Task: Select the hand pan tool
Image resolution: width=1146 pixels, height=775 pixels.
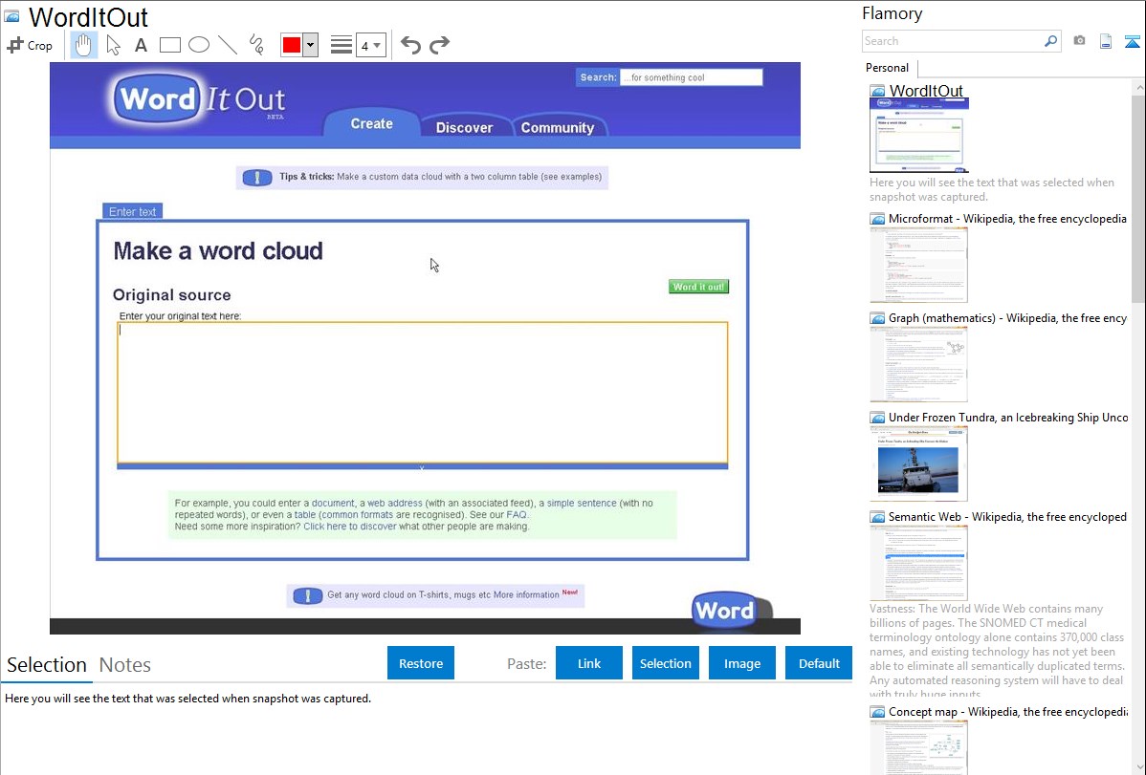Action: point(83,45)
